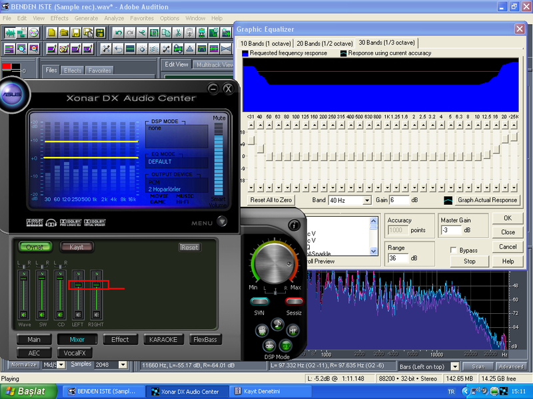Click the LEFT channel mixer slider

pyautogui.click(x=79, y=285)
